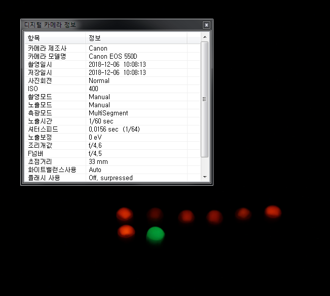This screenshot has height=296, width=330.
Task: Click the Auto white balance value
Action: click(95, 170)
